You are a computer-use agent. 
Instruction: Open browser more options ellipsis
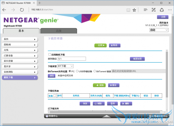pyautogui.click(x=170, y=10)
